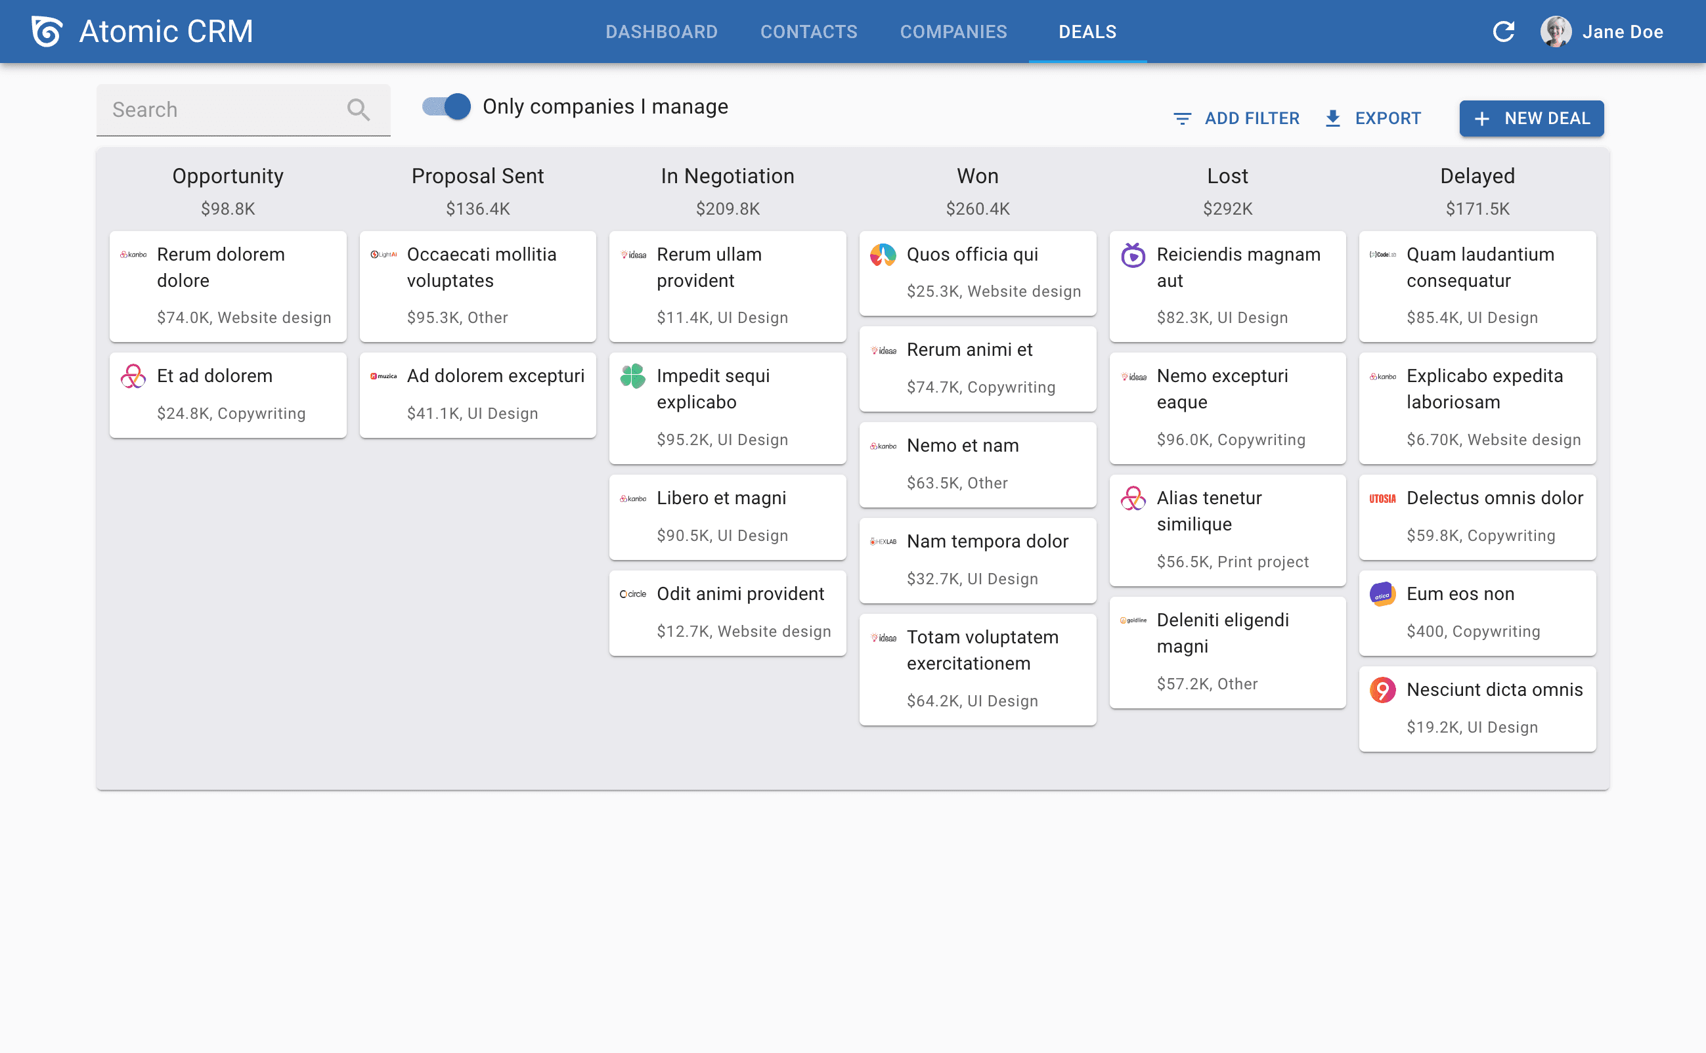The image size is (1706, 1053).
Task: Click the UTOSIA logo on Delectus omnis dolor
Action: pos(1383,499)
